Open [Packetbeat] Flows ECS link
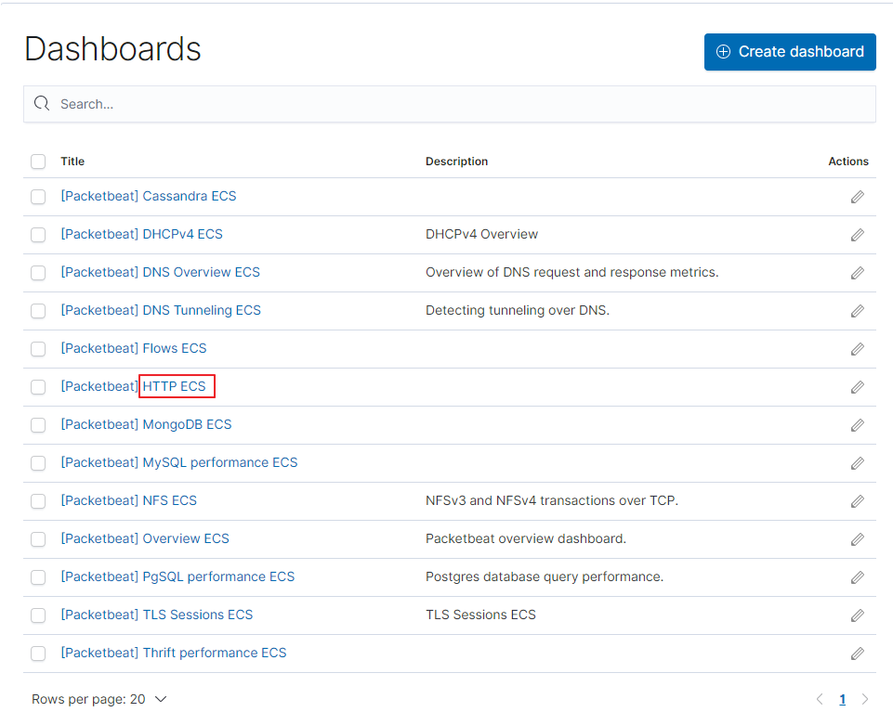This screenshot has width=893, height=725. coord(134,348)
